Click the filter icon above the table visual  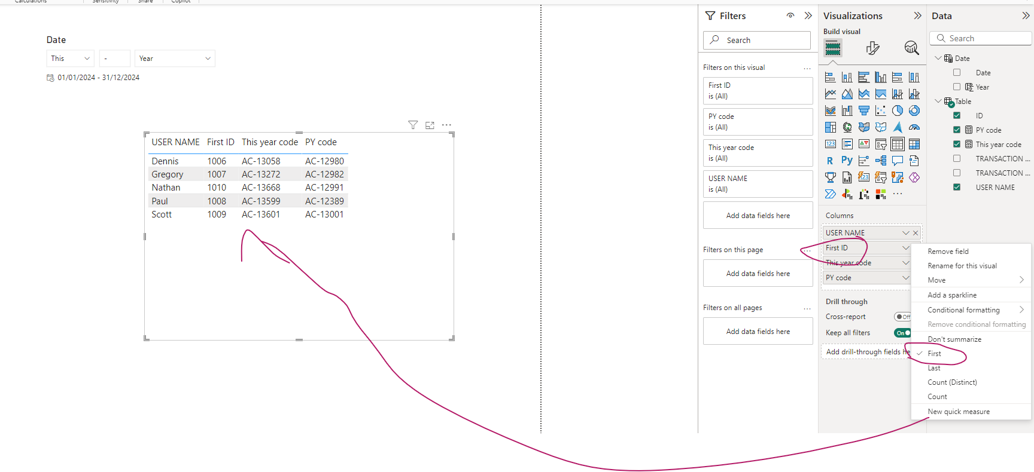click(x=413, y=125)
